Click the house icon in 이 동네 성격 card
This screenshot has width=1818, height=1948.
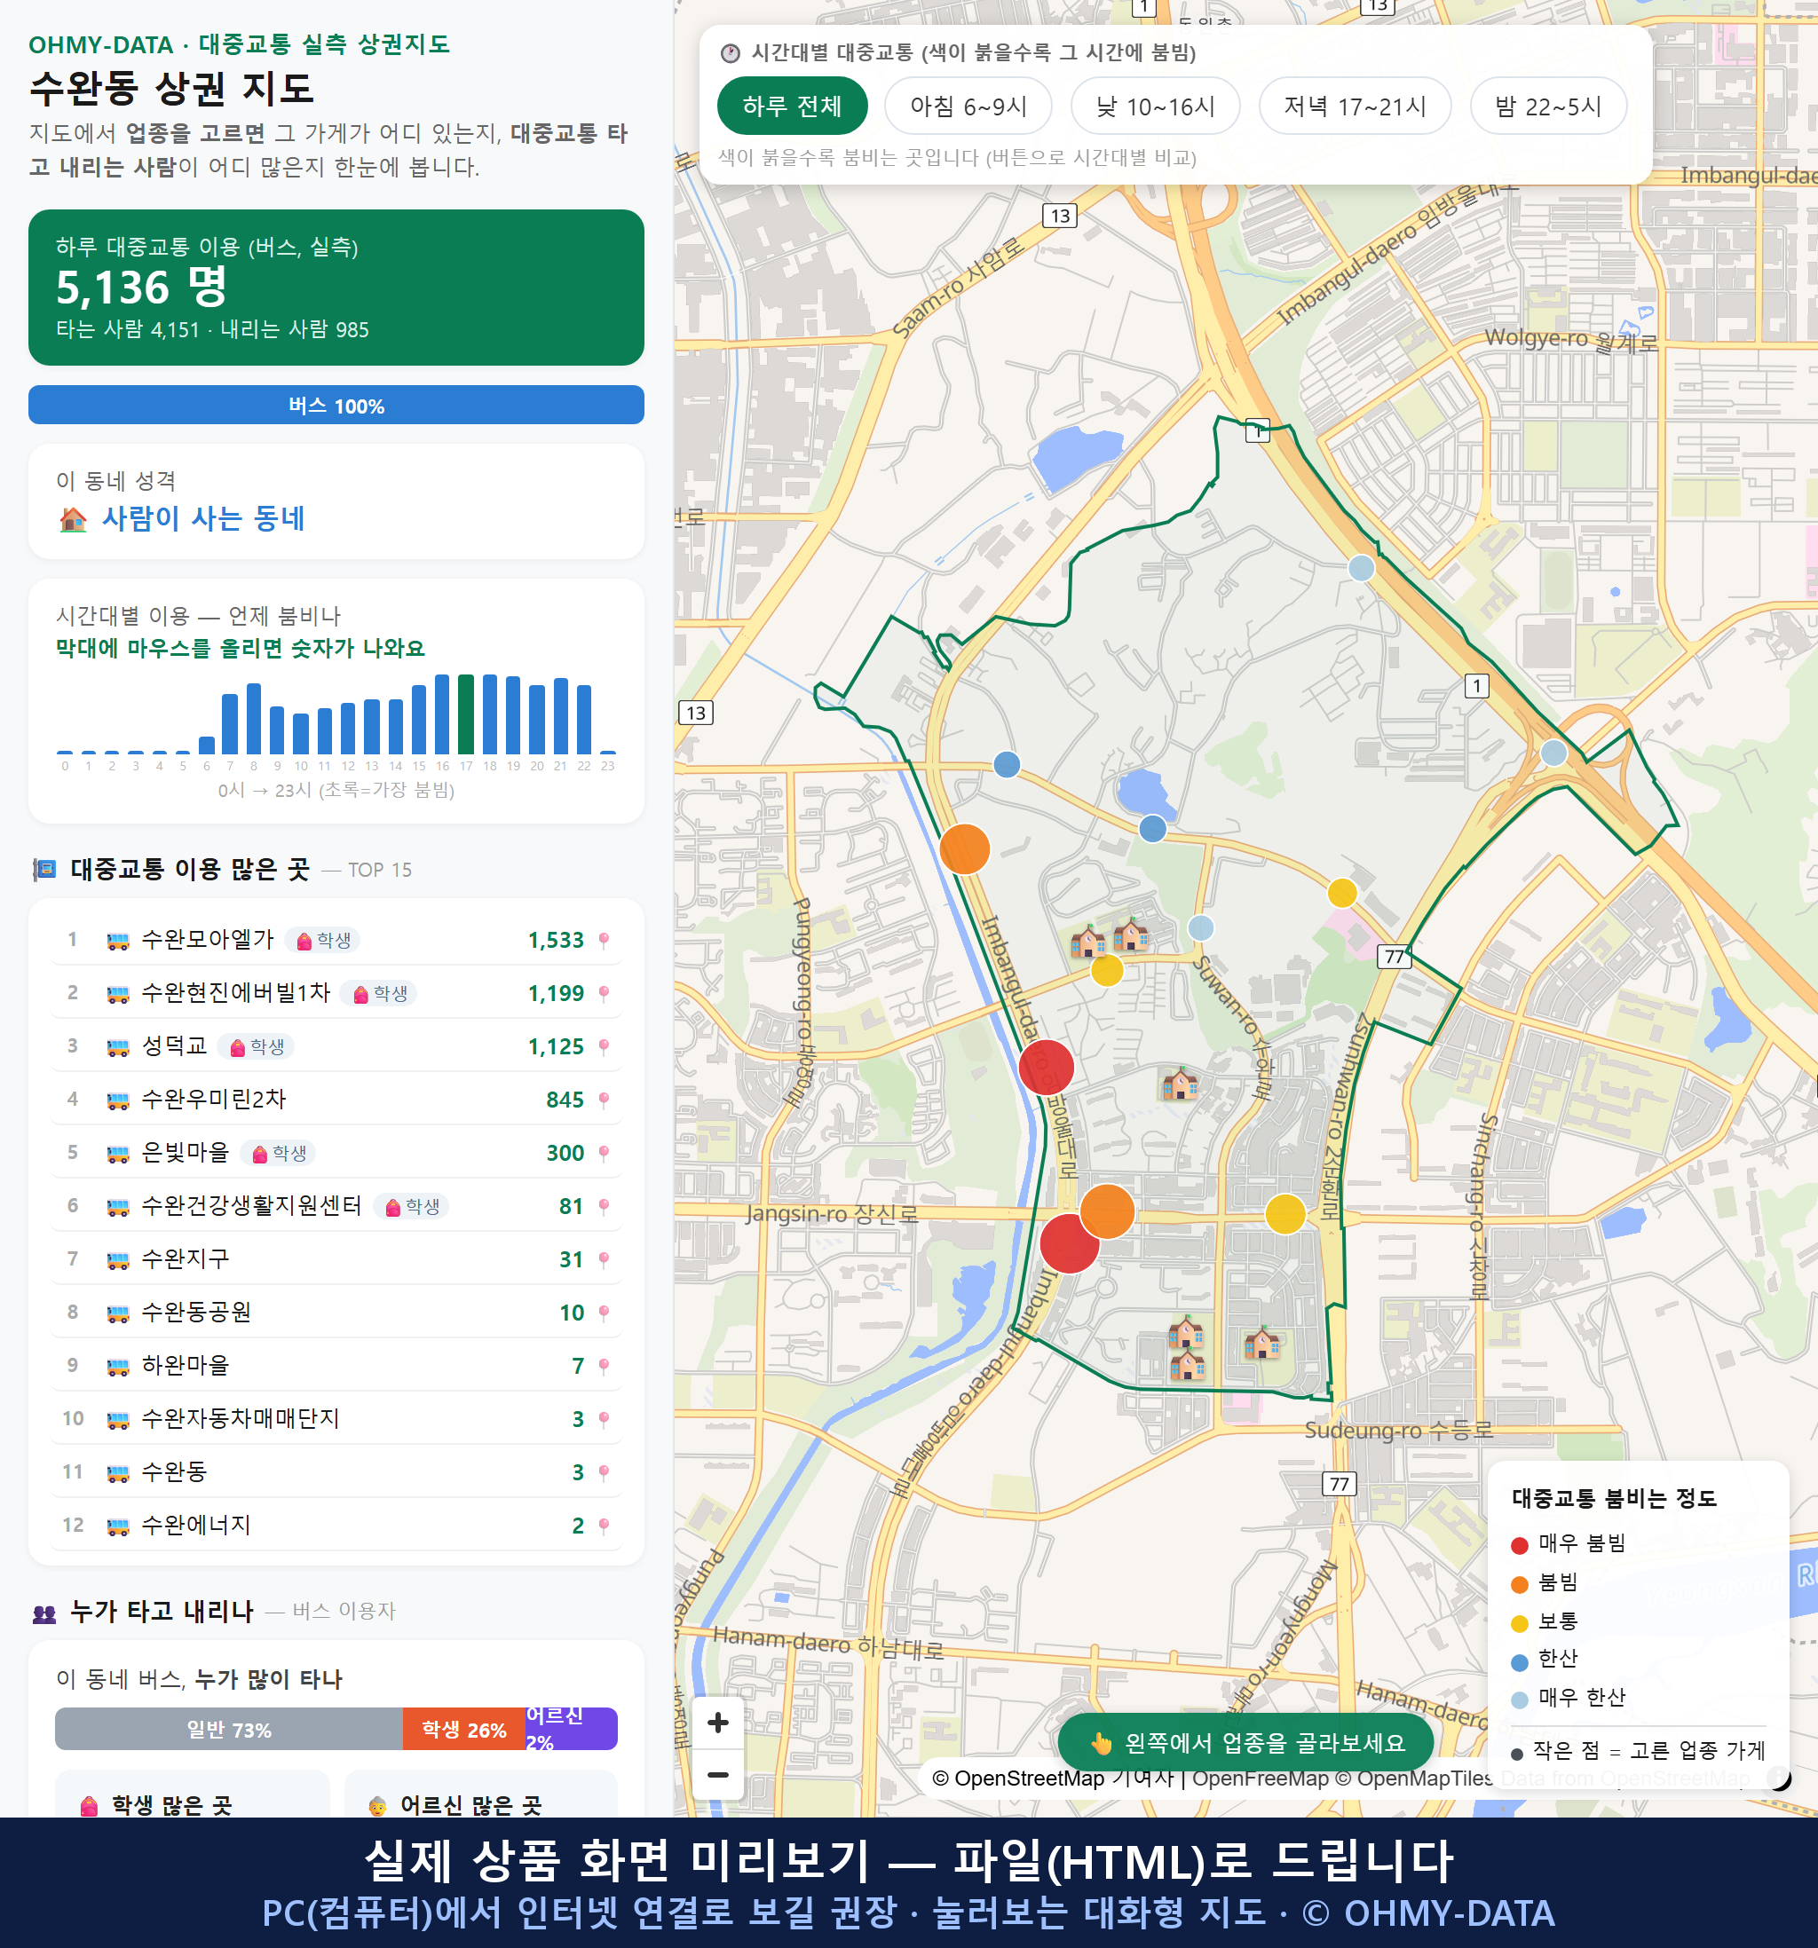tap(74, 518)
